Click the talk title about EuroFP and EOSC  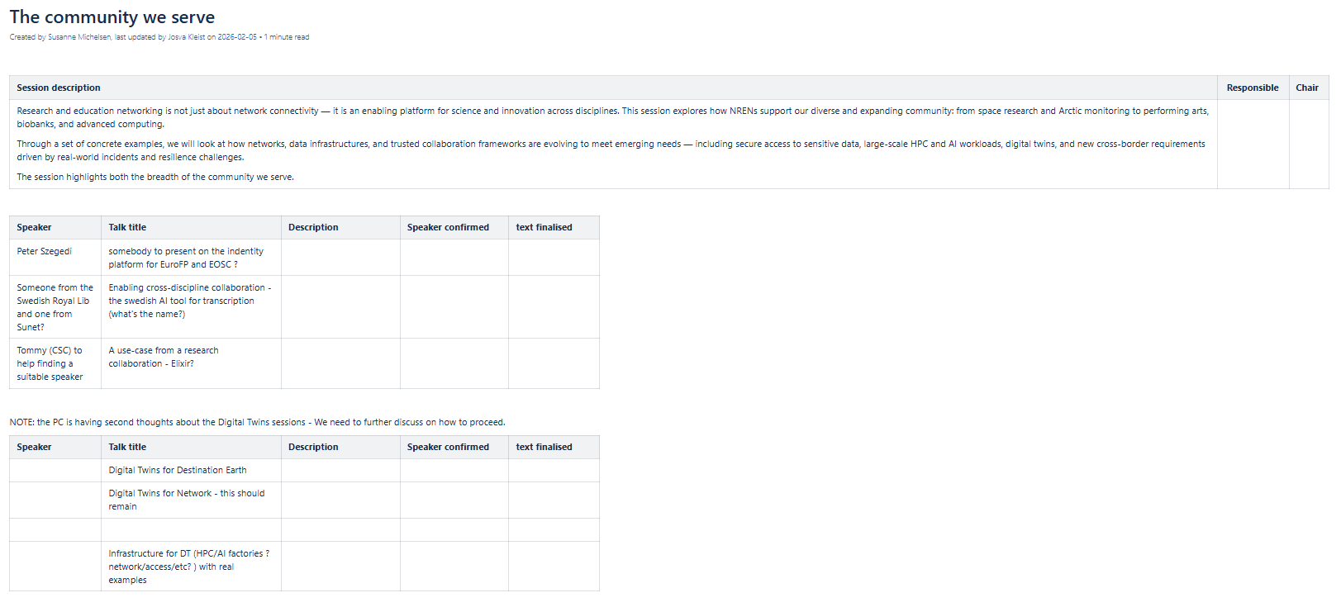coord(186,258)
